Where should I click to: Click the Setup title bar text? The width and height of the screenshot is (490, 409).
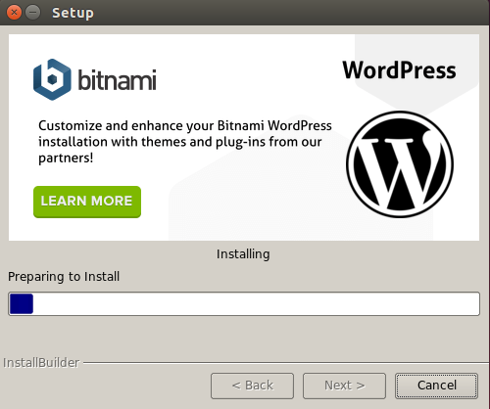pos(73,13)
